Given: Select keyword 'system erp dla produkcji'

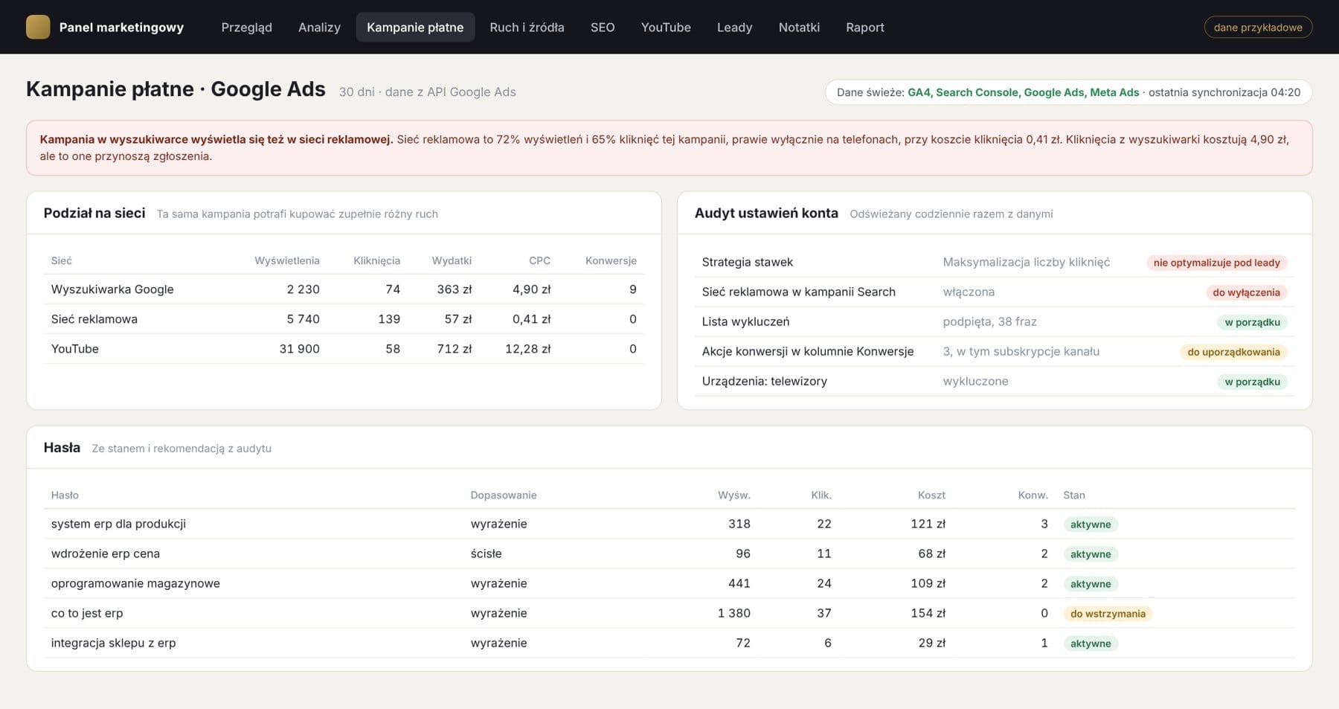Looking at the screenshot, I should coord(118,524).
